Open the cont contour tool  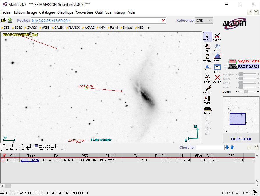coord(217,48)
